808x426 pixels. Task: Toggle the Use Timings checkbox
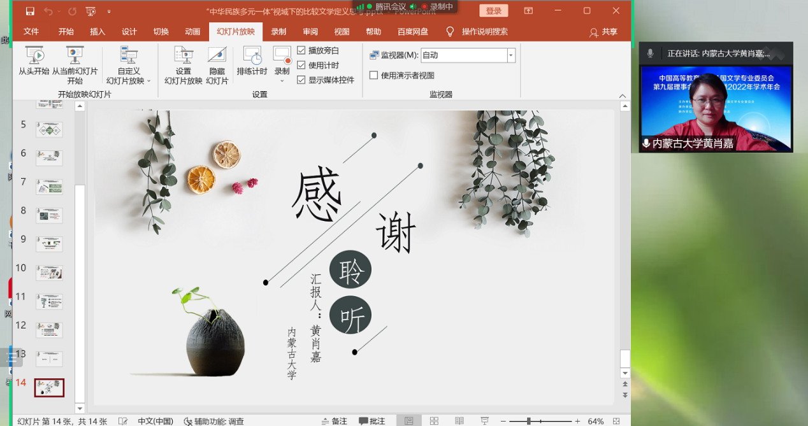click(301, 65)
